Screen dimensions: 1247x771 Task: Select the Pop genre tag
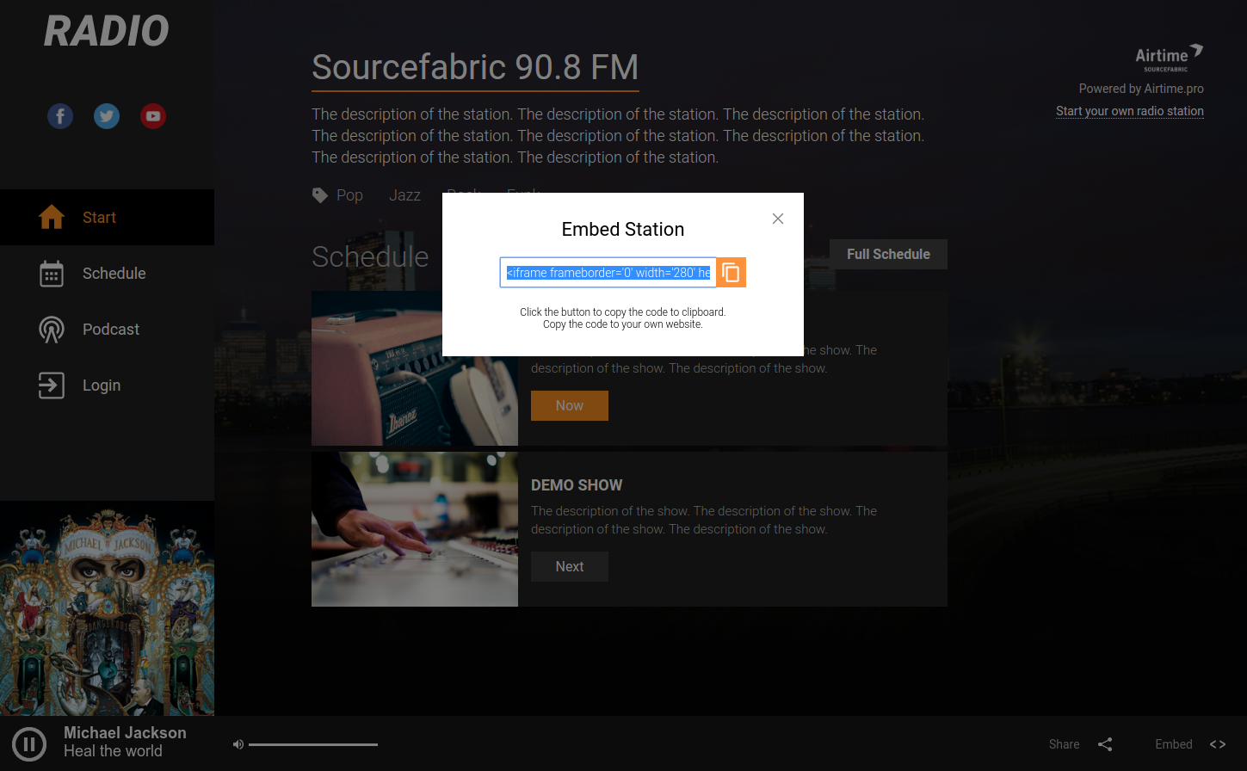point(349,195)
